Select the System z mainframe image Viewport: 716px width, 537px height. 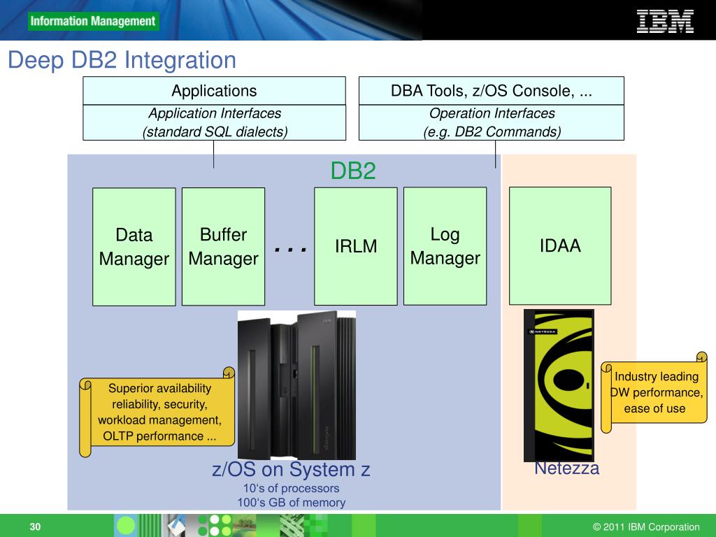coord(296,385)
